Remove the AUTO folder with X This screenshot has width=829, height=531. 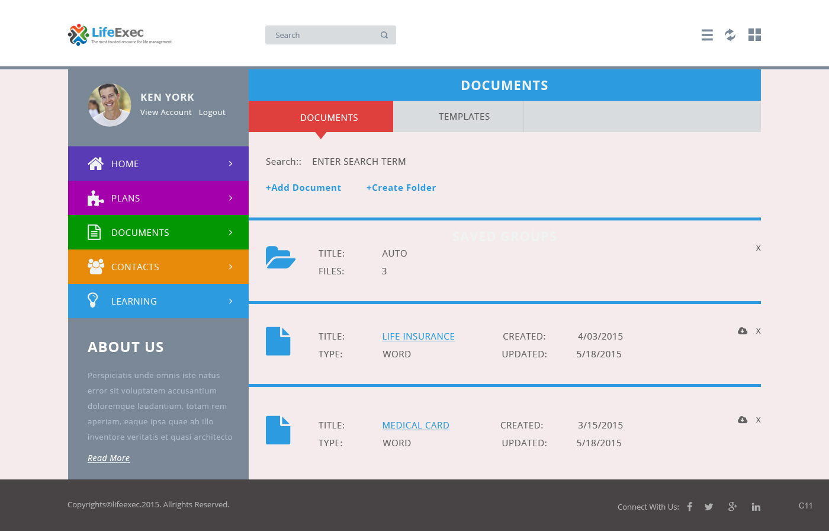tap(758, 248)
